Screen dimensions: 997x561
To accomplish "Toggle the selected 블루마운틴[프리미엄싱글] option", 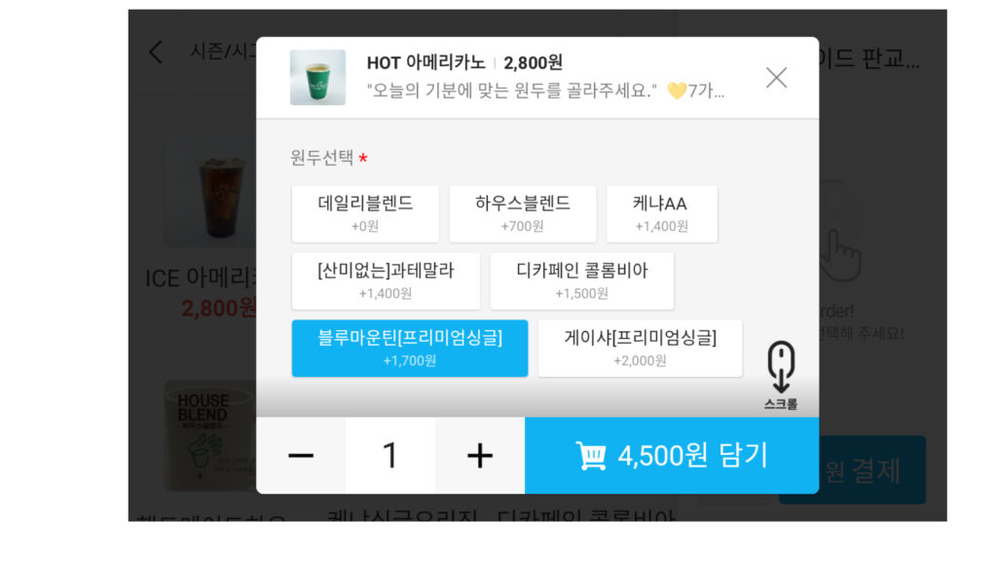I will (x=410, y=348).
